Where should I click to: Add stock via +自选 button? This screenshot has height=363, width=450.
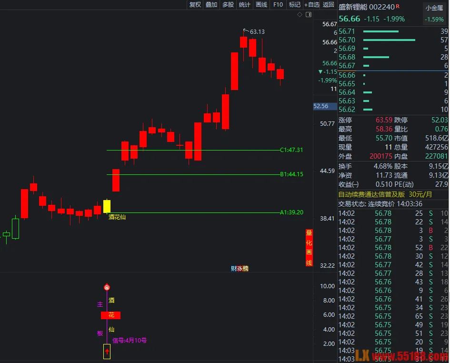coord(312,5)
